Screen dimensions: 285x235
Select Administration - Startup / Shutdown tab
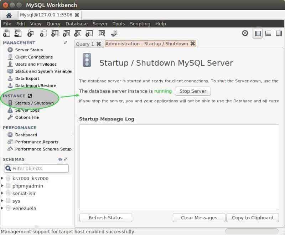click(147, 44)
